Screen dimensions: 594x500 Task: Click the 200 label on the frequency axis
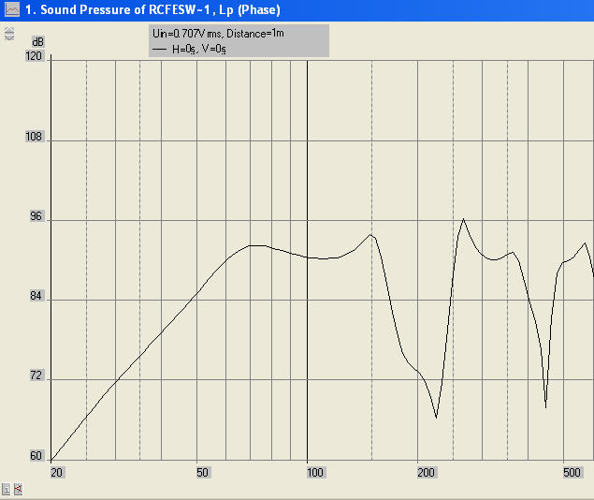pyautogui.click(x=426, y=472)
